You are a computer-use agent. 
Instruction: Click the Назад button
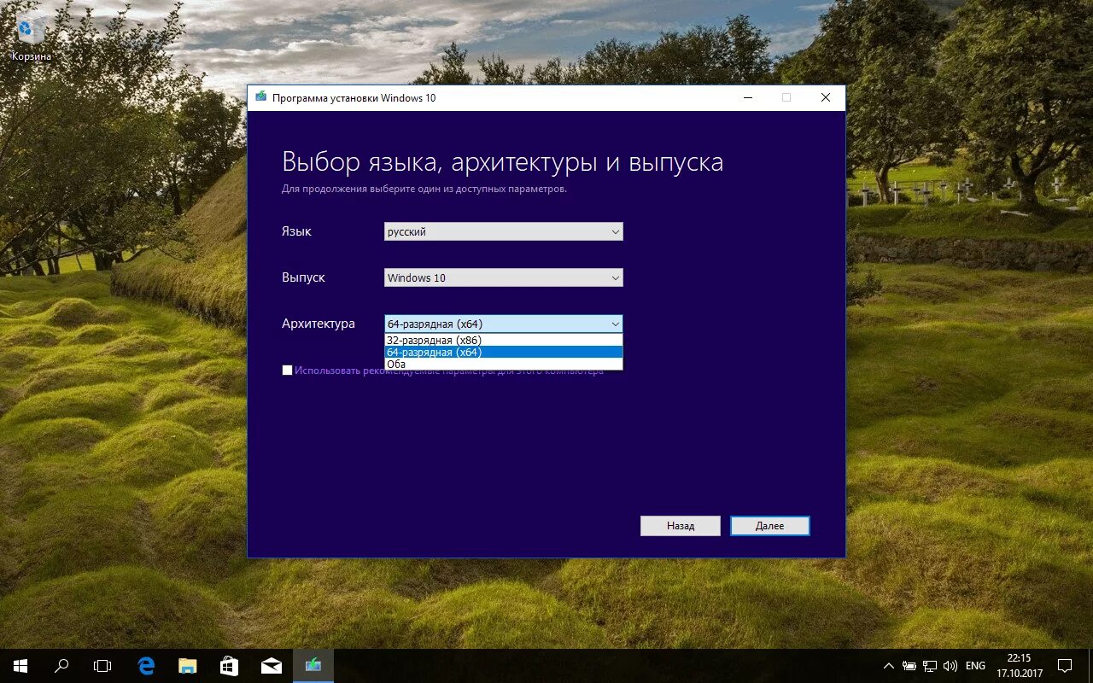(x=681, y=526)
